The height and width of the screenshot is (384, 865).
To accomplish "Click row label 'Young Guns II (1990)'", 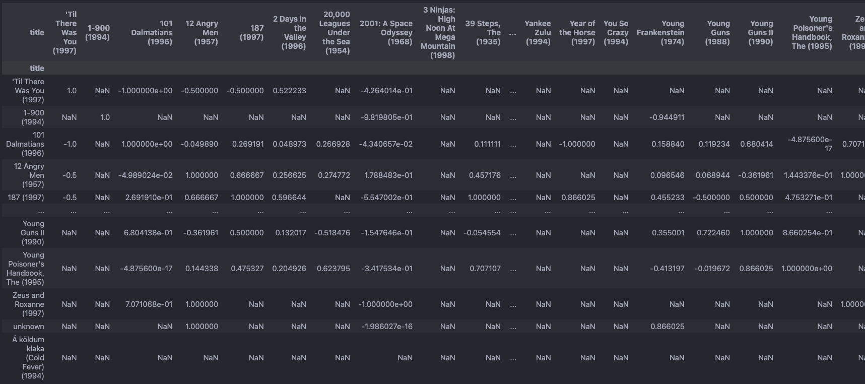I will [x=32, y=233].
